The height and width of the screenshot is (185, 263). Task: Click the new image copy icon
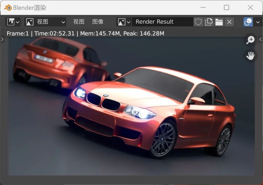click(x=209, y=22)
